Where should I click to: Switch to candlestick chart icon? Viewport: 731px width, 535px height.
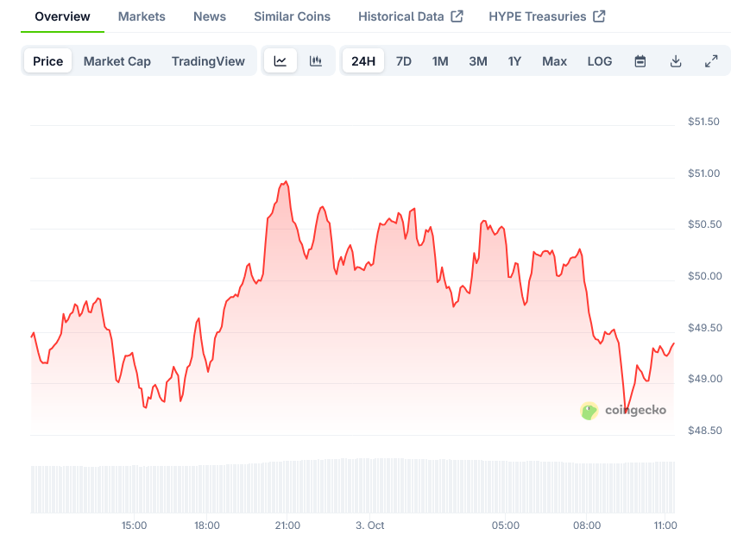316,61
